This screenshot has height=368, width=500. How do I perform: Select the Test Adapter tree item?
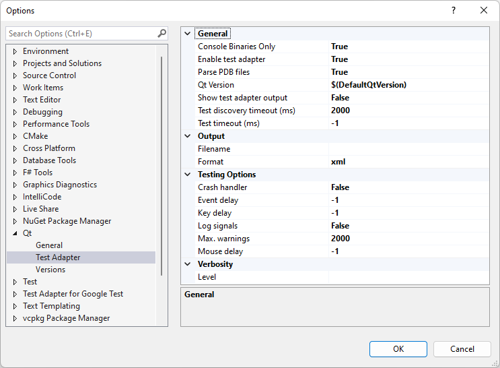tap(58, 257)
